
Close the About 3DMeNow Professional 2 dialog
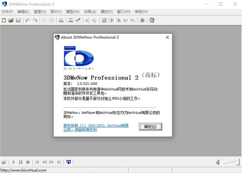(x=167, y=37)
